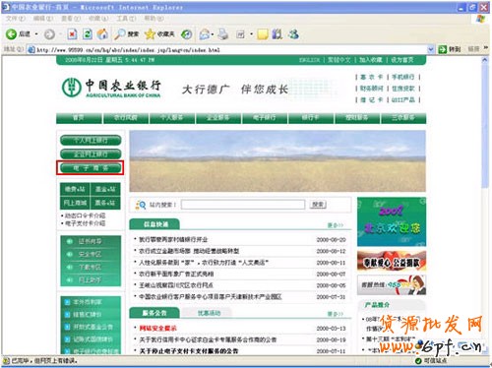Click the 企业网上银行 button
This screenshot has width=492, height=368.
(91, 153)
